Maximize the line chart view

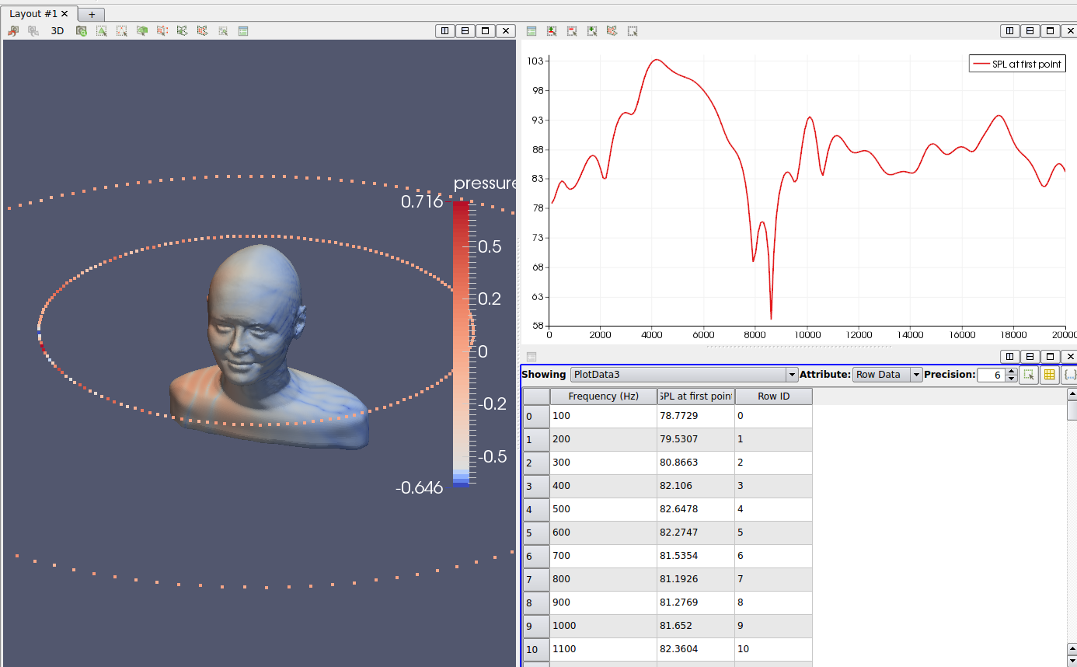[1050, 31]
